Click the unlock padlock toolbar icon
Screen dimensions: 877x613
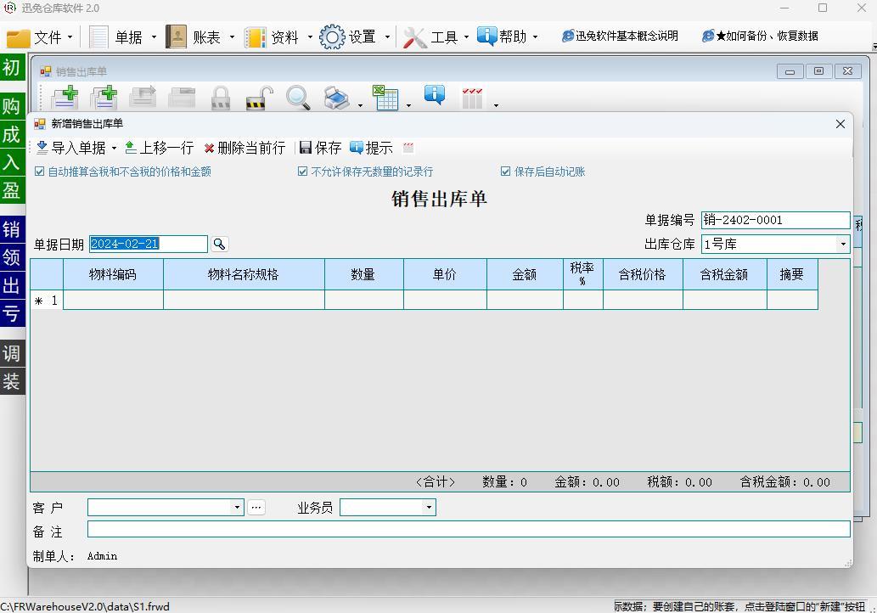[259, 98]
